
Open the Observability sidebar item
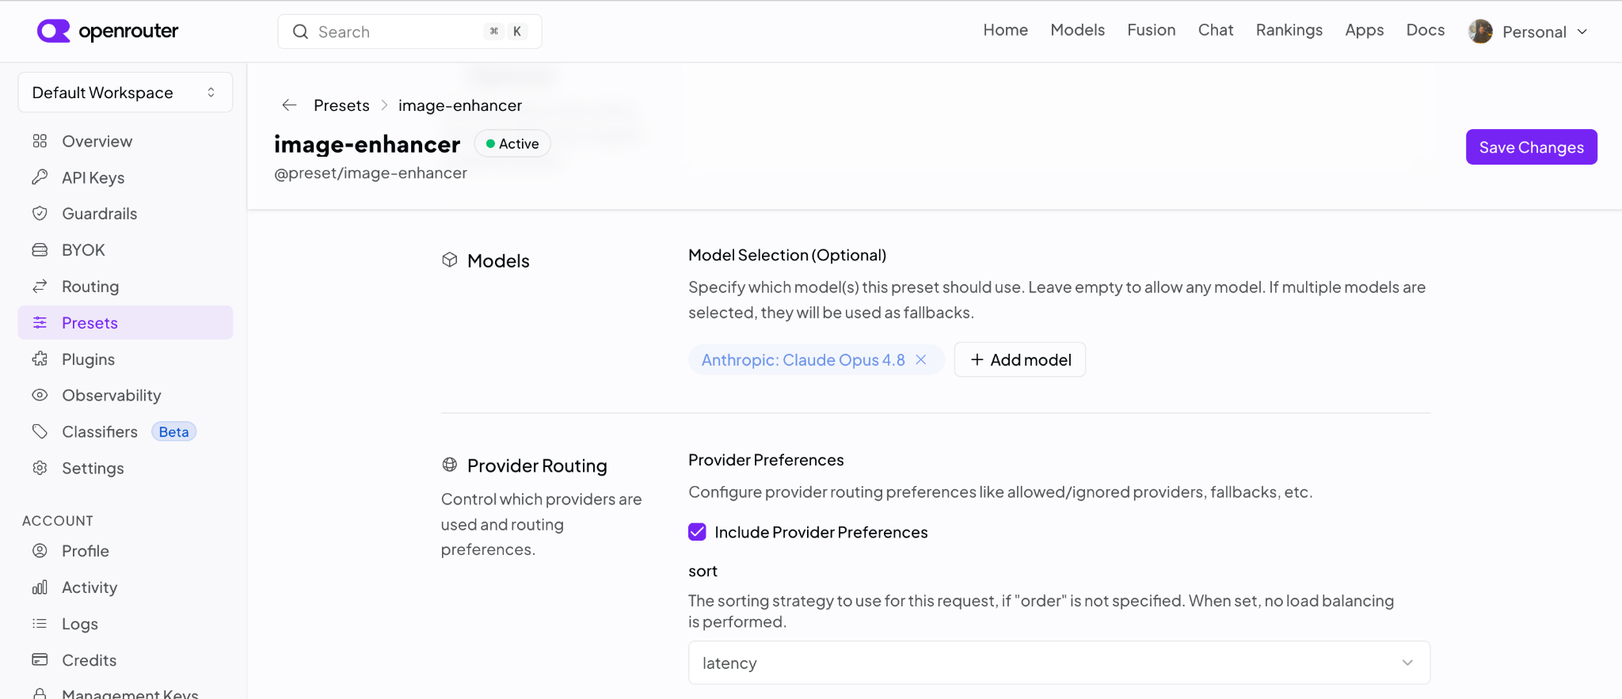pyautogui.click(x=125, y=395)
